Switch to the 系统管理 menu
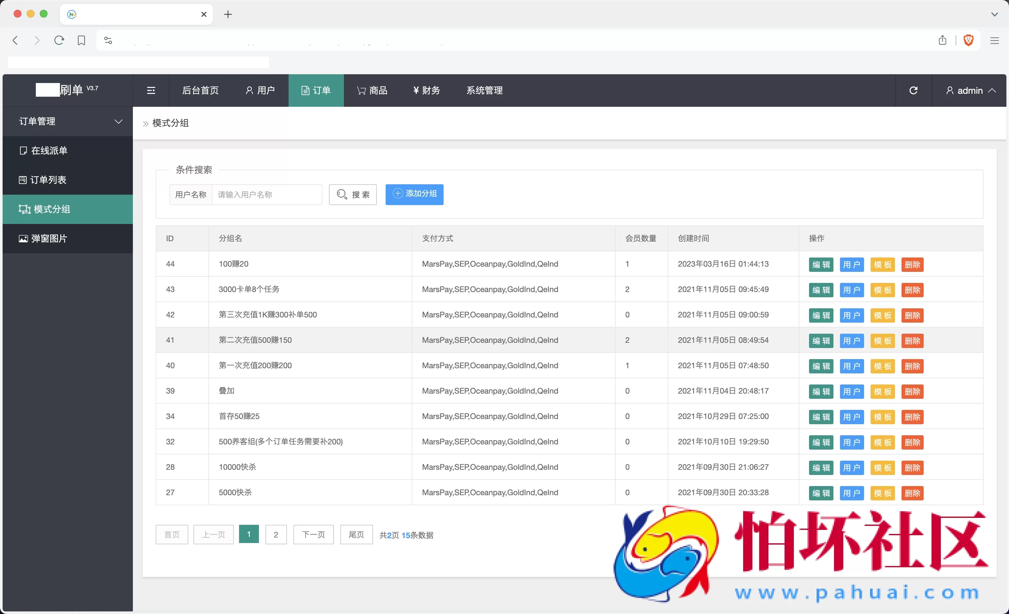Image resolution: width=1009 pixels, height=614 pixels. 484,90
